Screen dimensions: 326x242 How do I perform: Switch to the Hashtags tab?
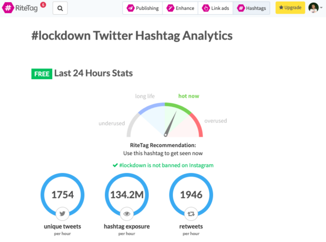pyautogui.click(x=252, y=8)
